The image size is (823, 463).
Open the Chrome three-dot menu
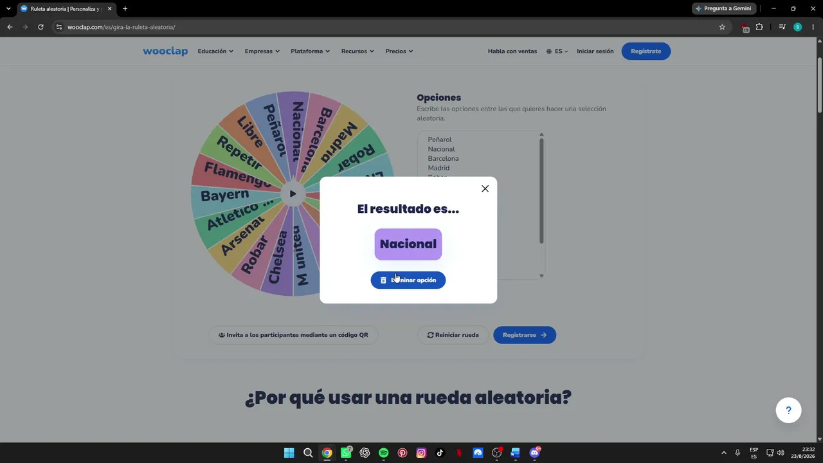(x=813, y=27)
